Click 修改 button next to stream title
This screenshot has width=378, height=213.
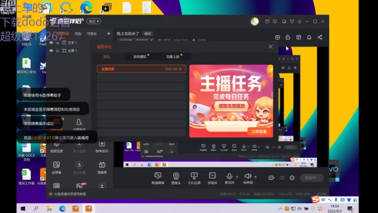click(147, 34)
